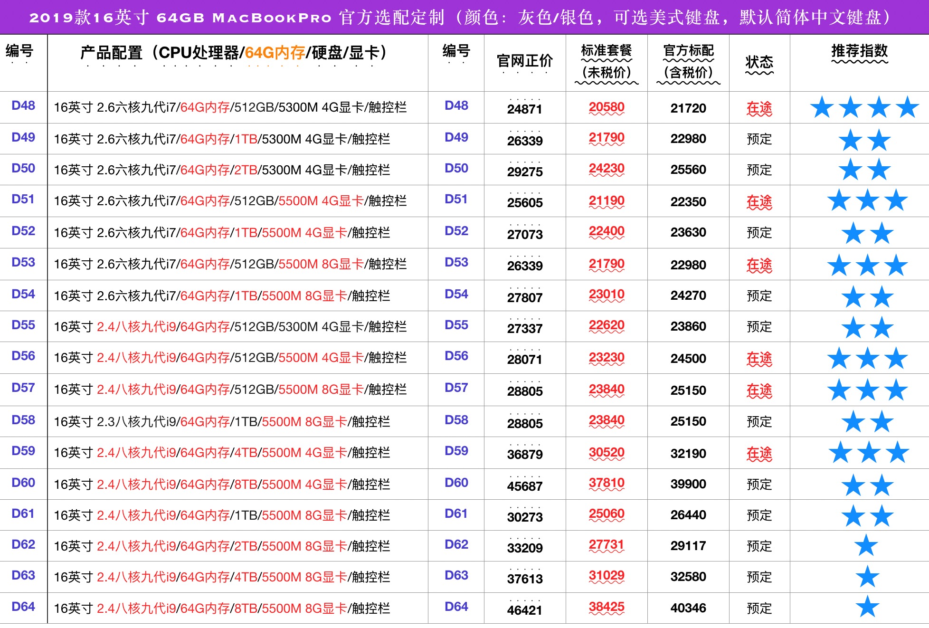The width and height of the screenshot is (929, 628).
Task: Click the D64 code in the left column
Action: click(x=23, y=607)
